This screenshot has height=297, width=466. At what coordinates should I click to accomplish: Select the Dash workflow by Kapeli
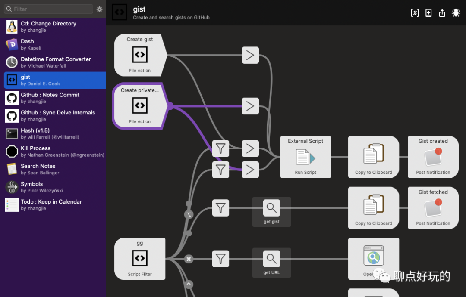click(55, 44)
